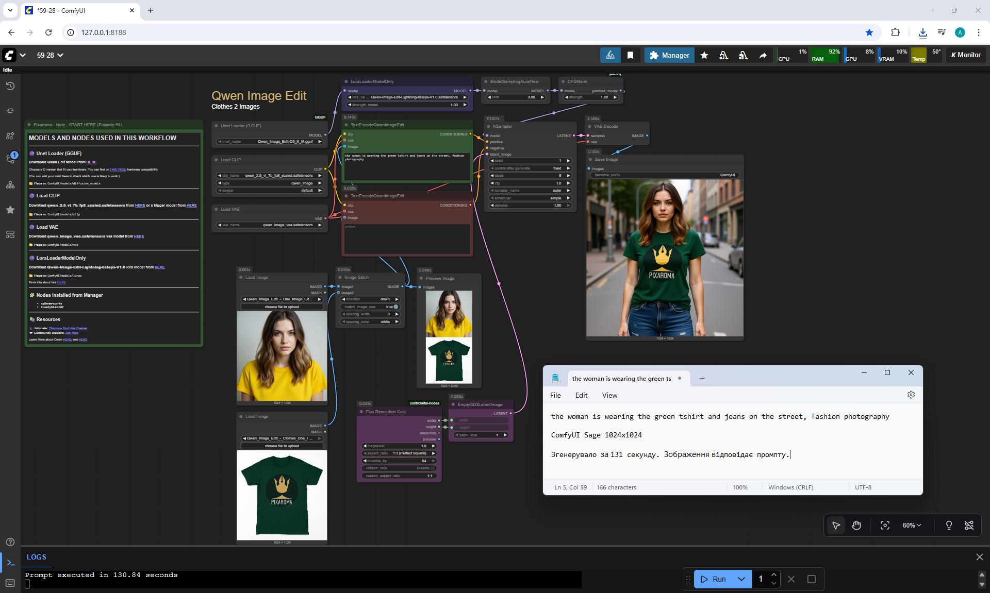The width and height of the screenshot is (990, 593).
Task: Toggle the lightbulb focus mode icon
Action: [x=949, y=526]
